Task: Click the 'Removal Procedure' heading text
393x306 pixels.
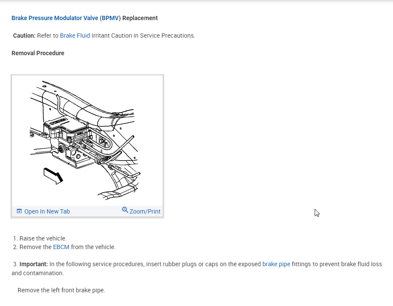Action: (x=38, y=53)
